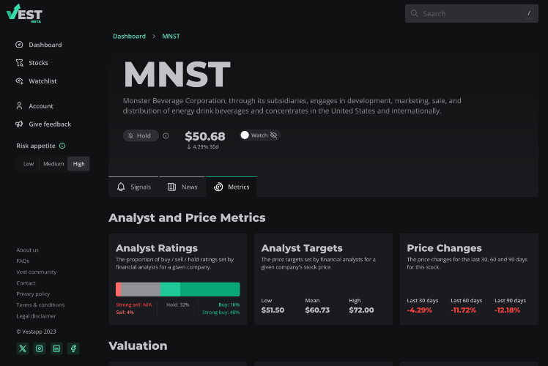548x366 pixels.
Task: Set risk appetite to Low
Action: (29, 164)
